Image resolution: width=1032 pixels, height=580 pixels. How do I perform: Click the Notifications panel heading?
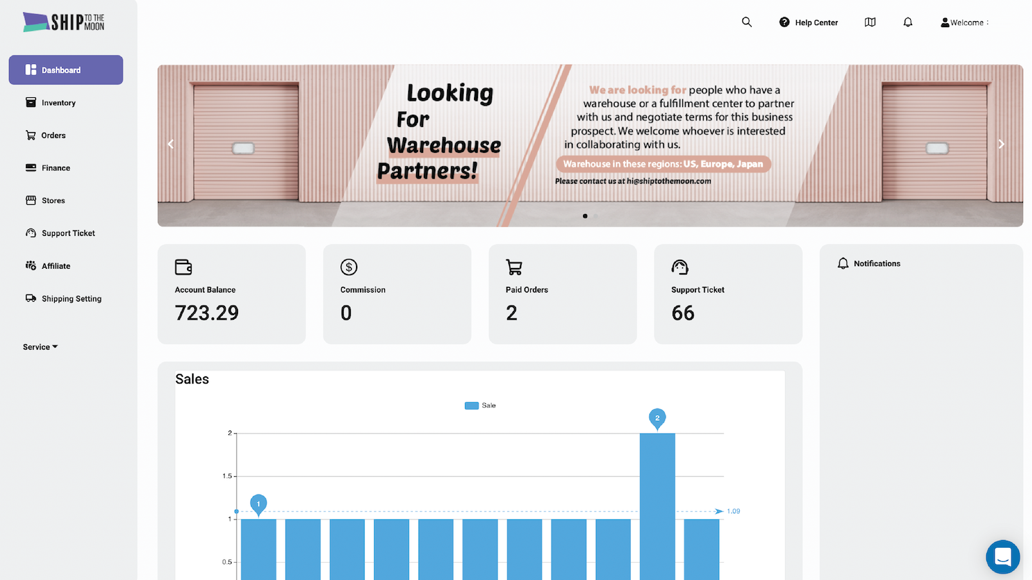pyautogui.click(x=877, y=264)
